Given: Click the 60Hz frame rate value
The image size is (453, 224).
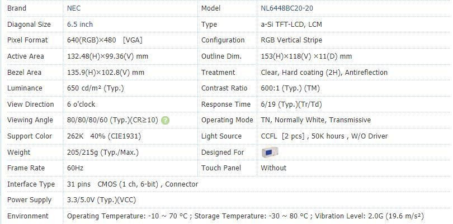Looking at the screenshot, I should tap(75, 168).
